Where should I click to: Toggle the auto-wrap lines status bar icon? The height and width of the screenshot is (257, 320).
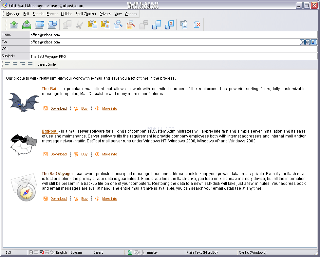36,252
